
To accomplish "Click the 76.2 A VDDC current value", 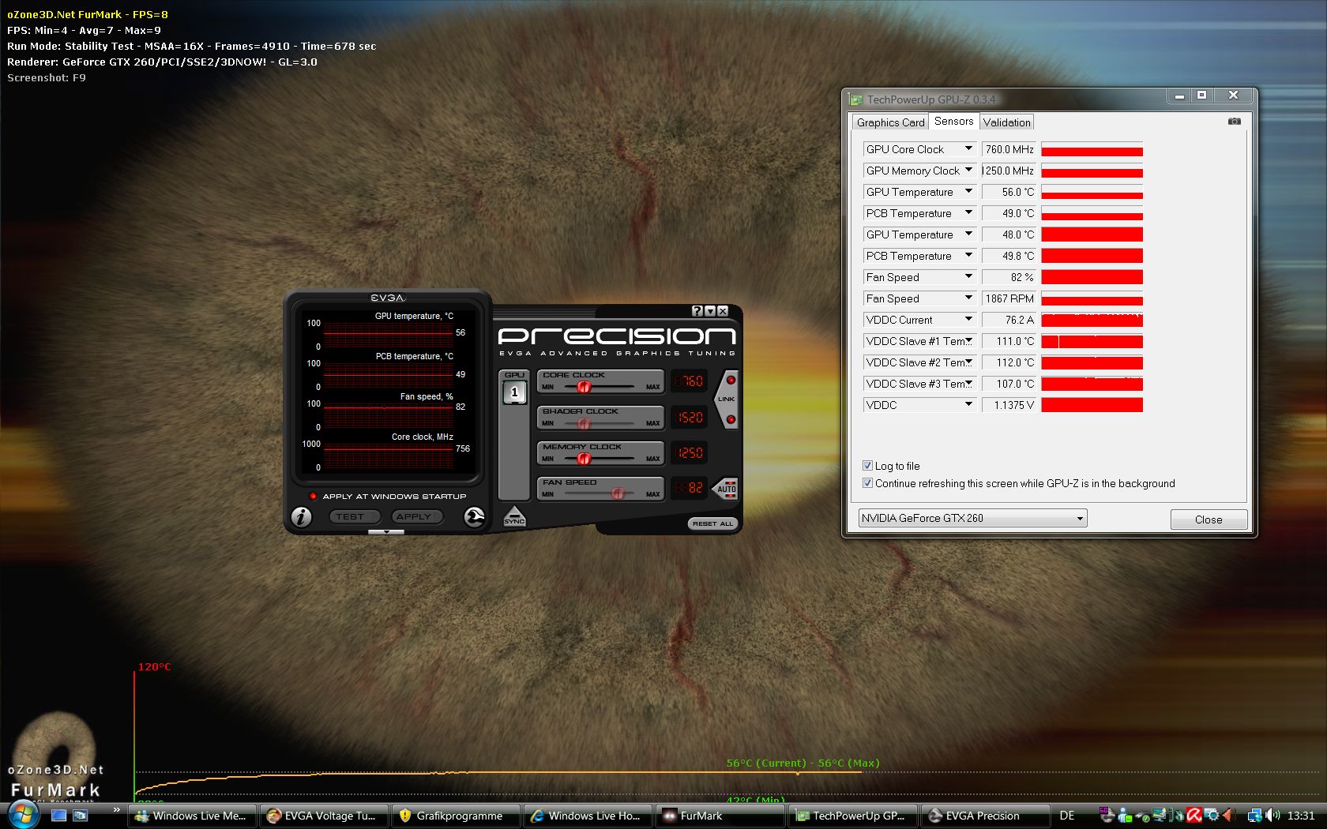I will tap(1009, 320).
